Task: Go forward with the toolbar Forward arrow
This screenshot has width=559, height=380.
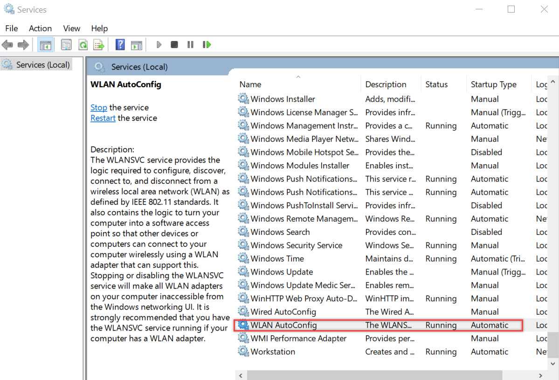Action: pyautogui.click(x=23, y=45)
